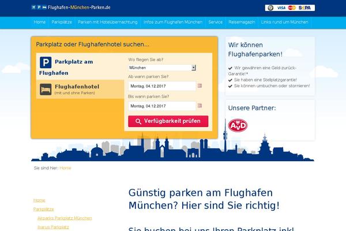Screen dimensions: 346x231
Task: Open the sidebar Parkplätze link
Action: (x=43, y=209)
